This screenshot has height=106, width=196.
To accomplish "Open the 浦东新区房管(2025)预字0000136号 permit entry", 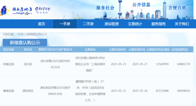I will [x=55, y=91].
